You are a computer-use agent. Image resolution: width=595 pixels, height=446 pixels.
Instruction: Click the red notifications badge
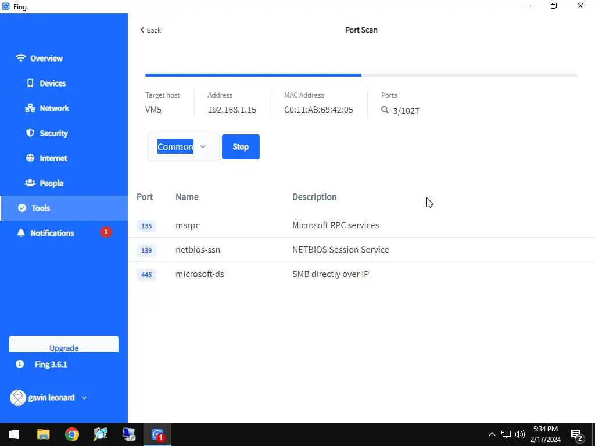click(106, 232)
